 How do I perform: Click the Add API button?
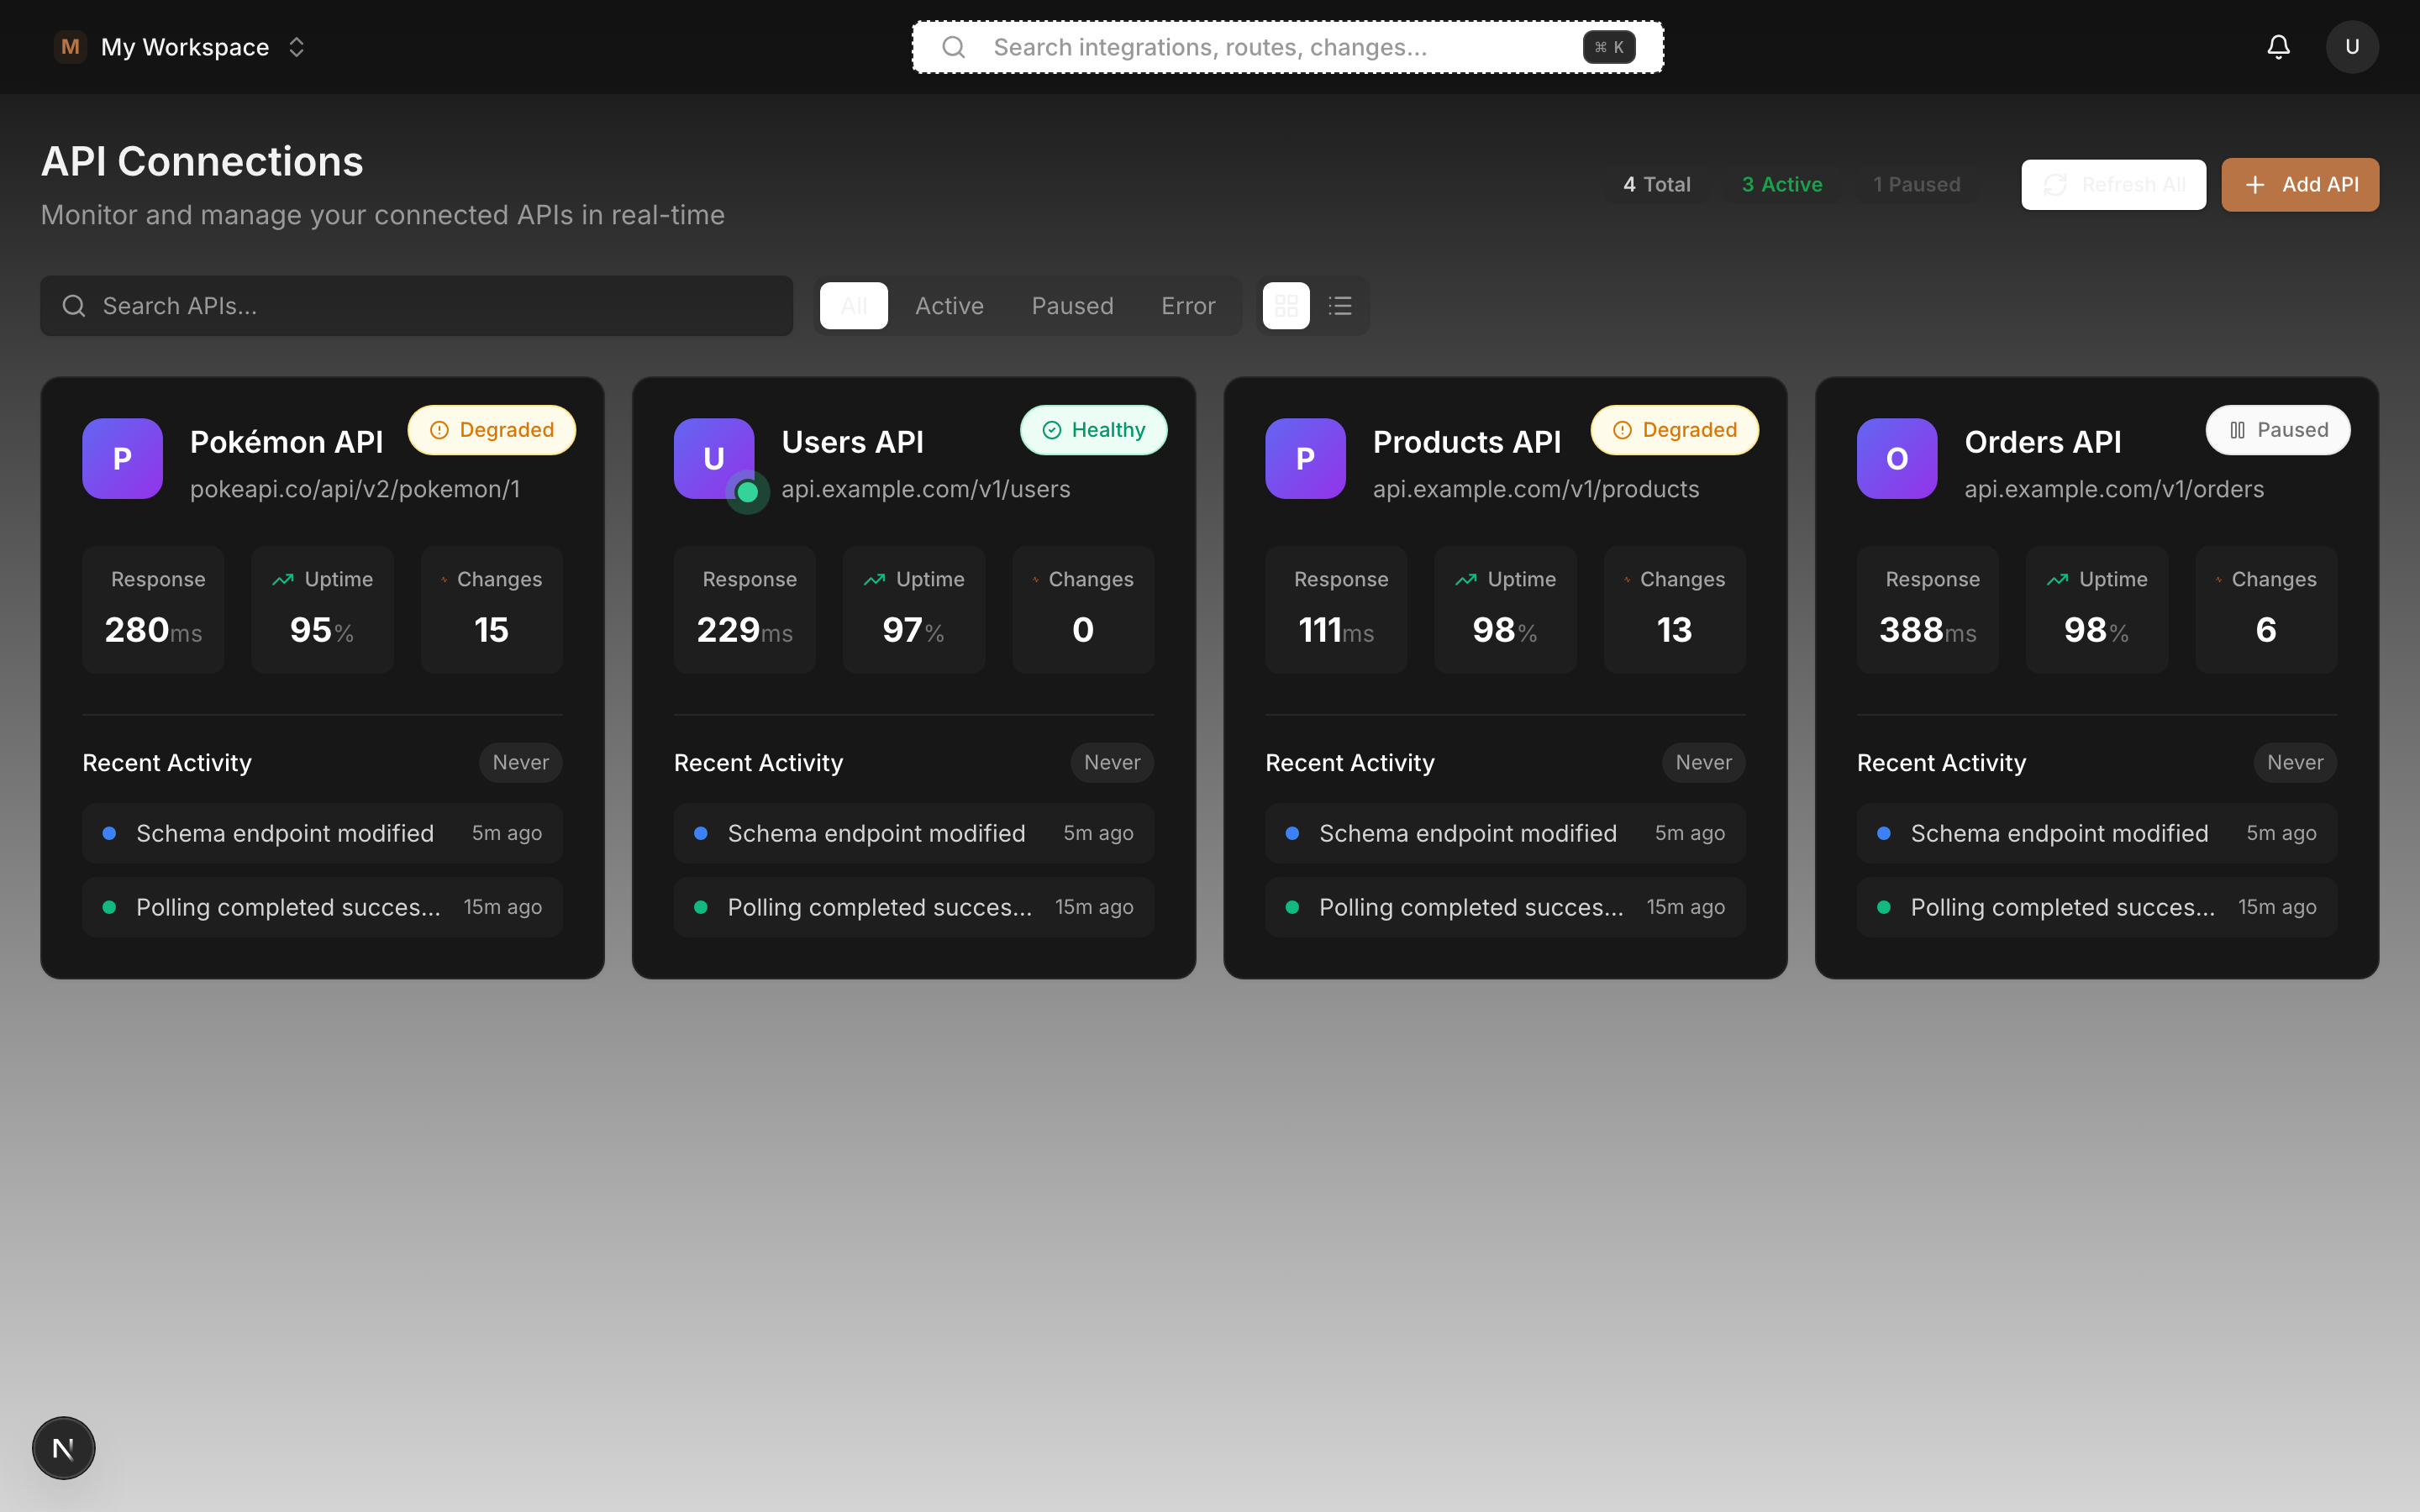tap(2299, 184)
